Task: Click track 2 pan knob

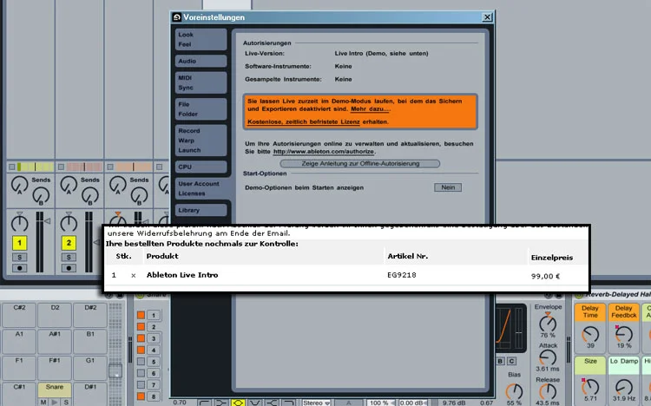Action: pos(69,223)
